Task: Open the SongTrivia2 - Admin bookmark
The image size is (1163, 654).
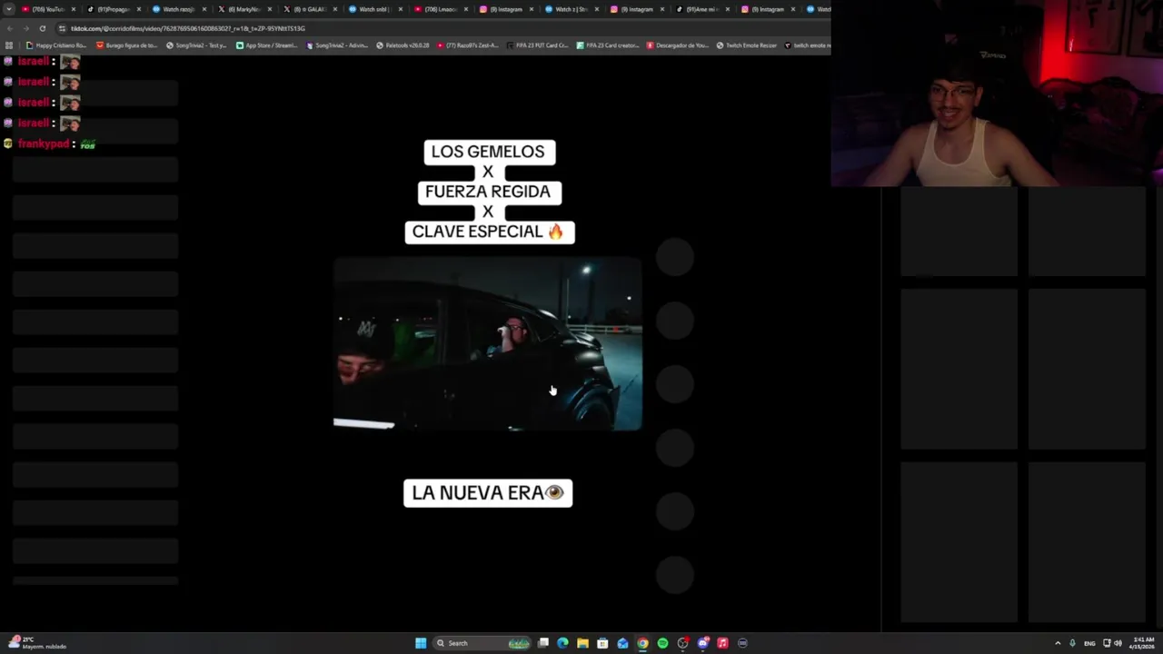Action: tap(337, 45)
